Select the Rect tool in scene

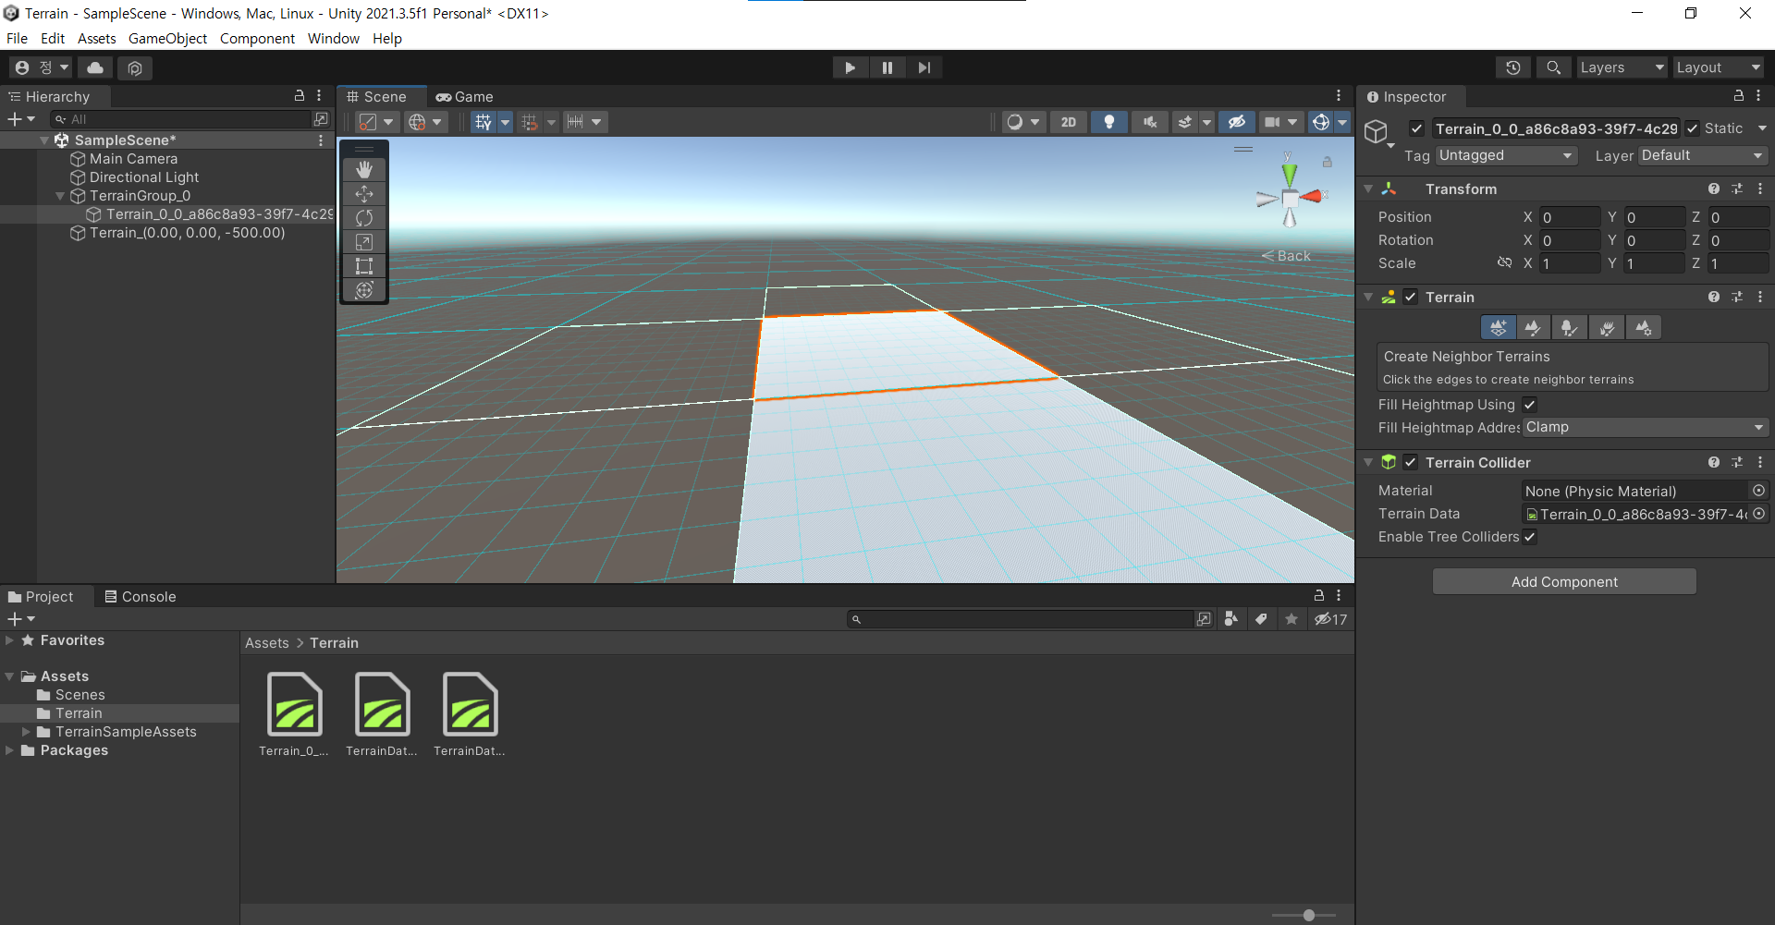point(364,266)
